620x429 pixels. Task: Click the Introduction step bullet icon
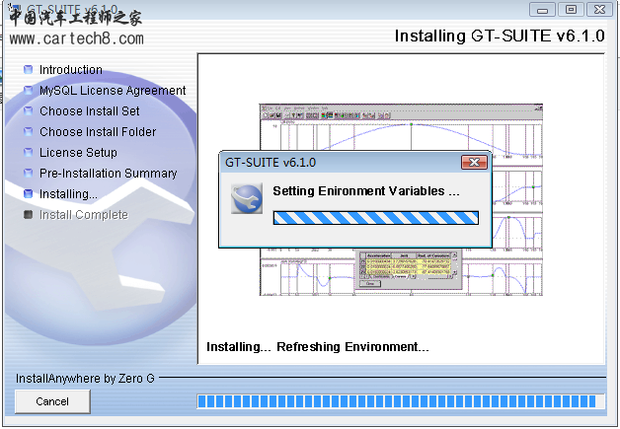[28, 70]
